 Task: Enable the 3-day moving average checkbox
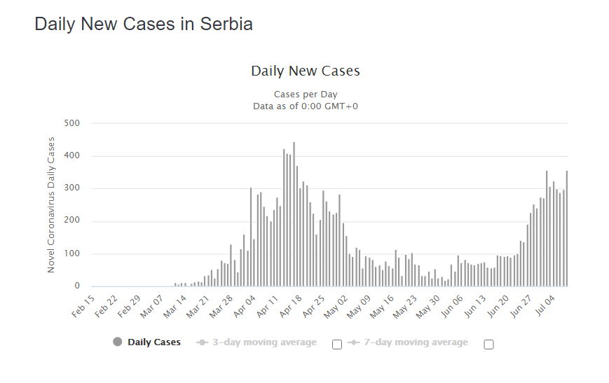(337, 344)
